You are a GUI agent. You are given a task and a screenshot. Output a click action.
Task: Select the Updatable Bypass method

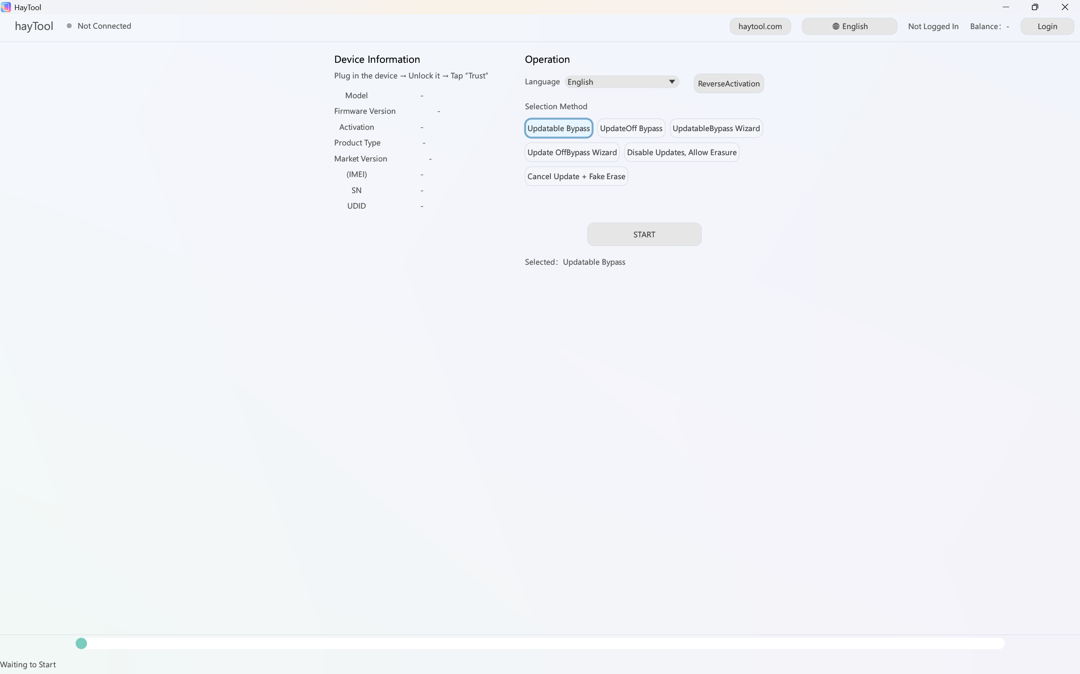coord(558,128)
